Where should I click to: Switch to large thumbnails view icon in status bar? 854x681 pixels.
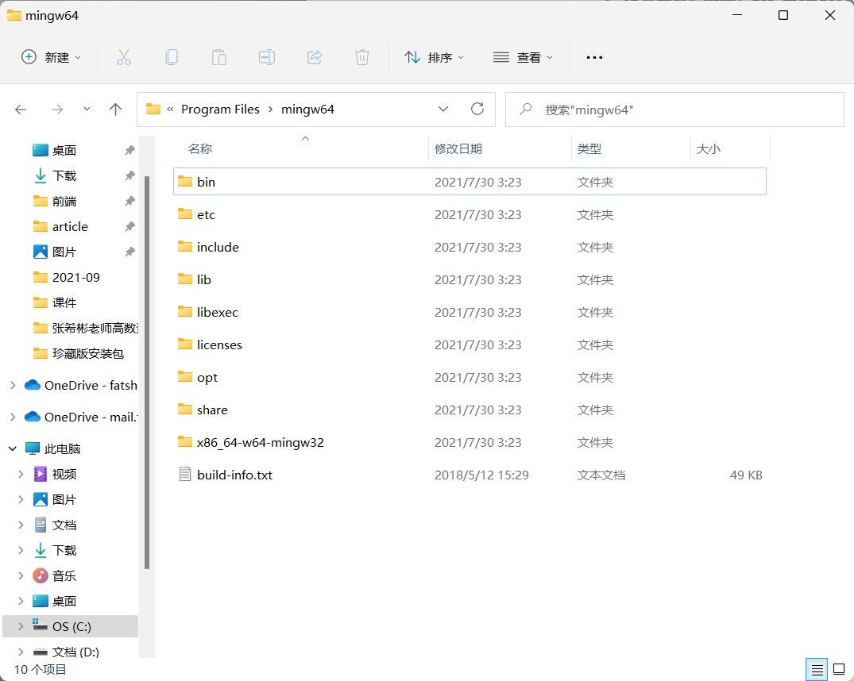839,670
